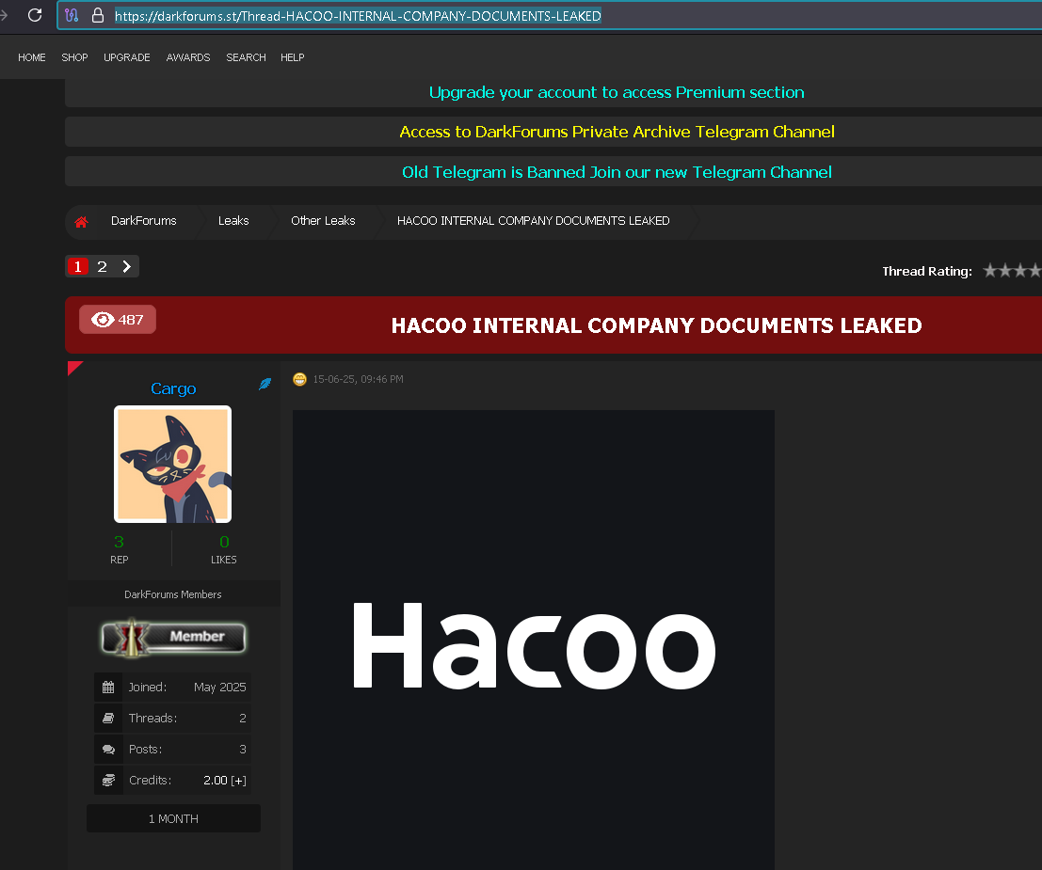Click the padlock icon in the address bar
The width and height of the screenshot is (1042, 870).
click(98, 15)
